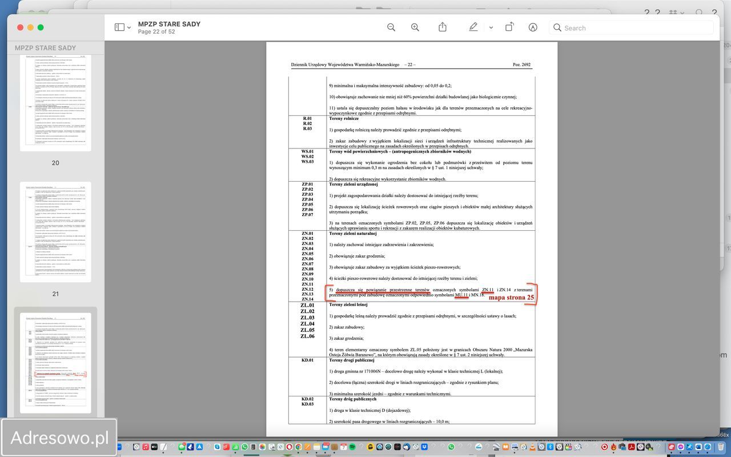This screenshot has height=457, width=731.
Task: Open Messenger from the Dock
Action: click(680, 447)
